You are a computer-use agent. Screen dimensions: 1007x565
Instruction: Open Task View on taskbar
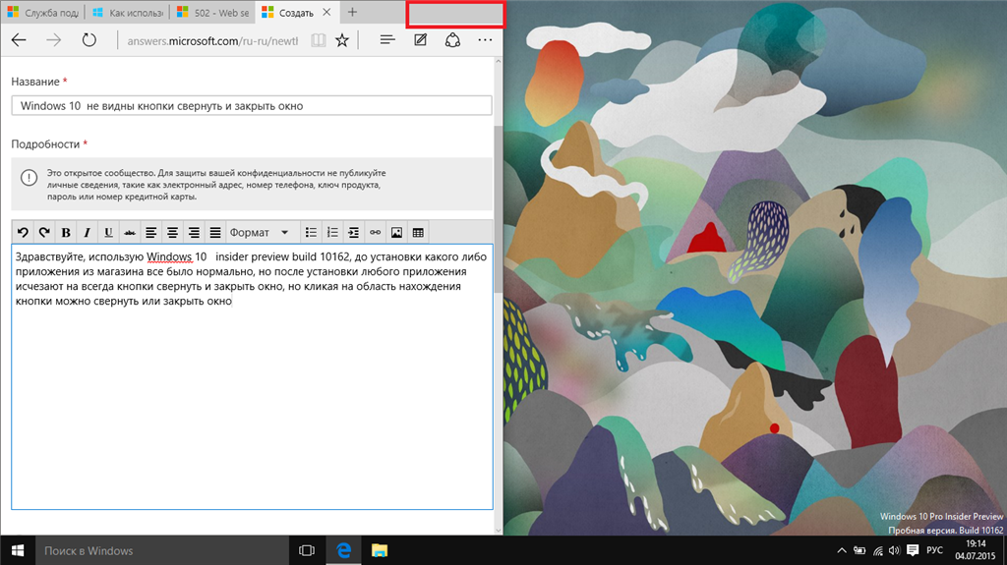click(307, 550)
